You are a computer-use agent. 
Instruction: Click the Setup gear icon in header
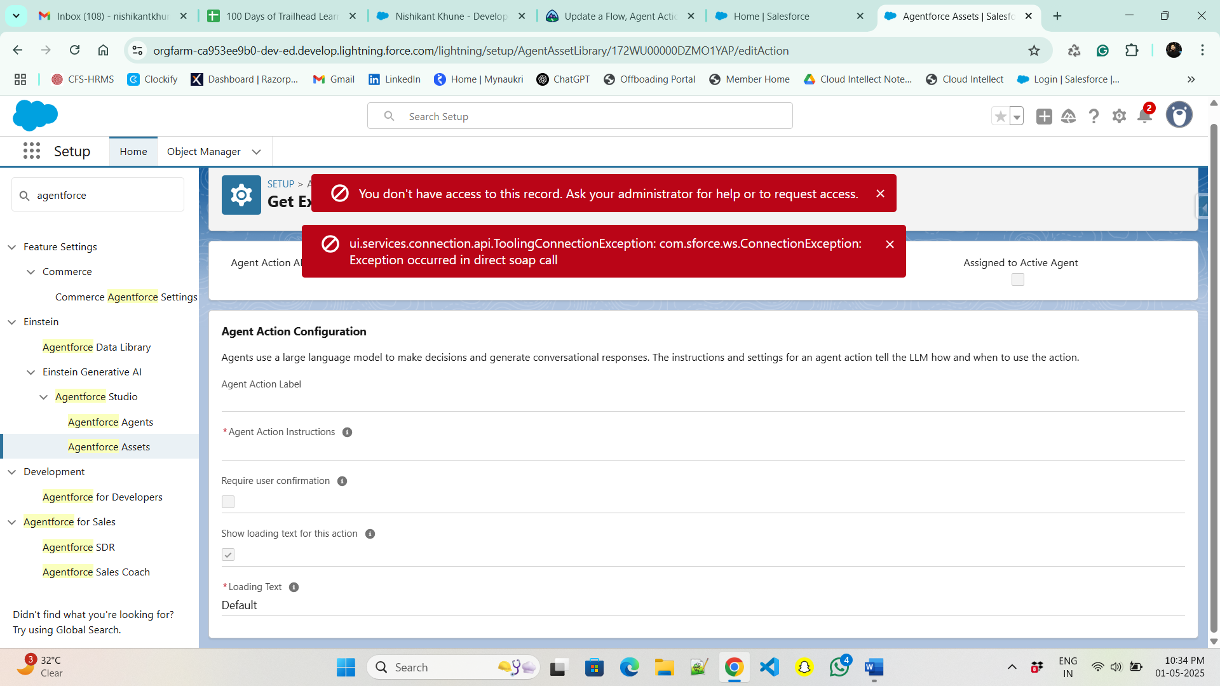(1119, 116)
